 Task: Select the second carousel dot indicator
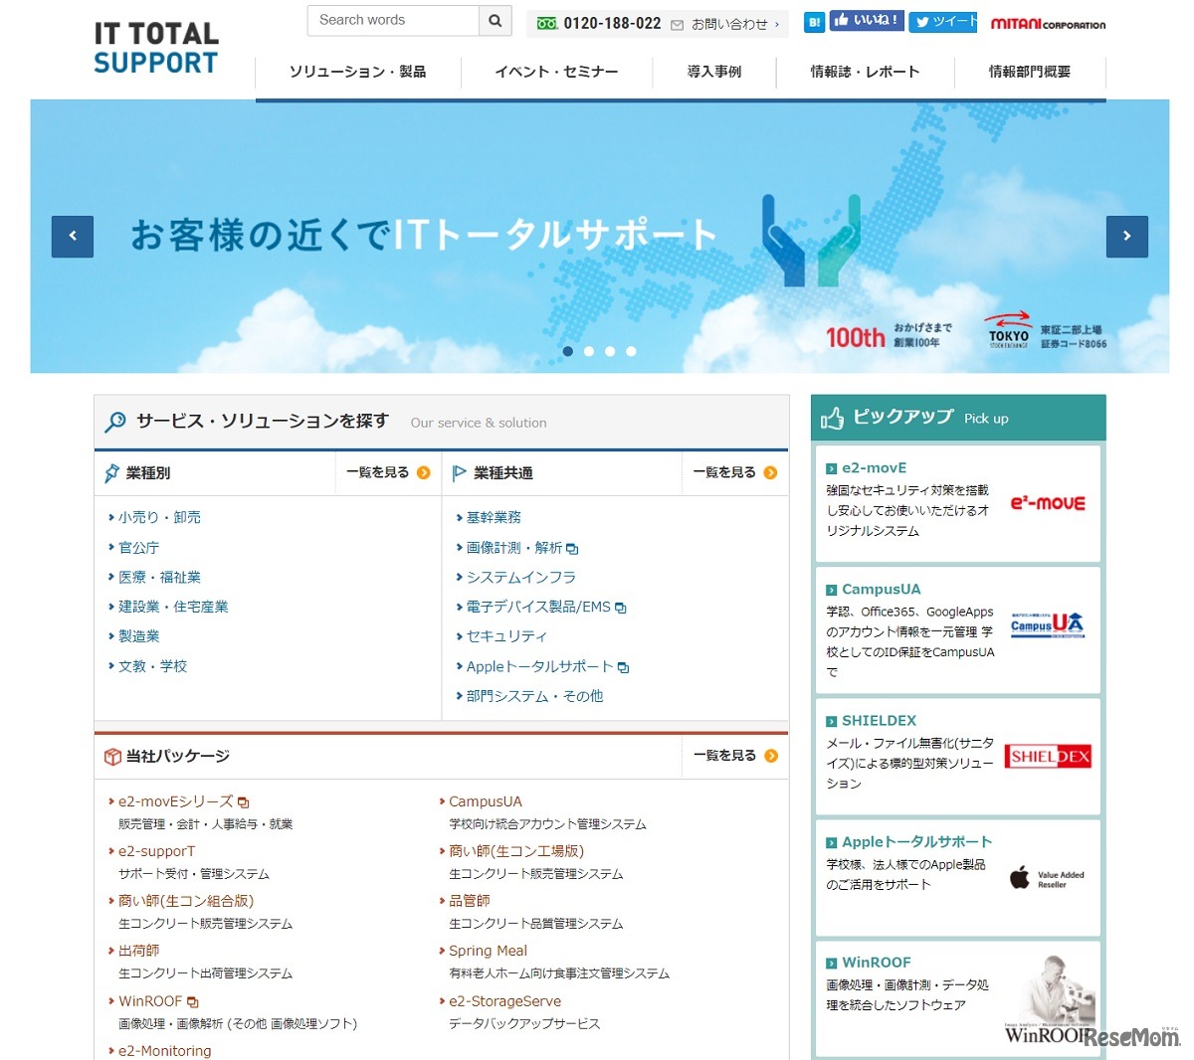(x=589, y=351)
